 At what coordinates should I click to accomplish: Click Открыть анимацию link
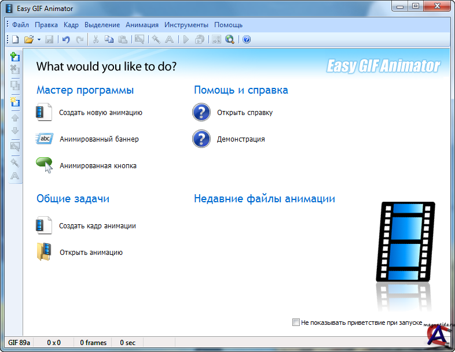click(x=91, y=253)
